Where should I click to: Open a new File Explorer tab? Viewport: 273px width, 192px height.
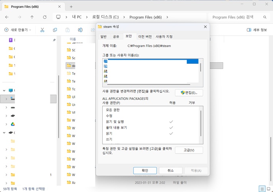[71, 7]
